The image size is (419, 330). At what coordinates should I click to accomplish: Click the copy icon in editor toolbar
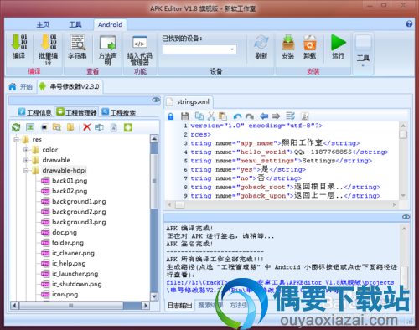(x=199, y=116)
